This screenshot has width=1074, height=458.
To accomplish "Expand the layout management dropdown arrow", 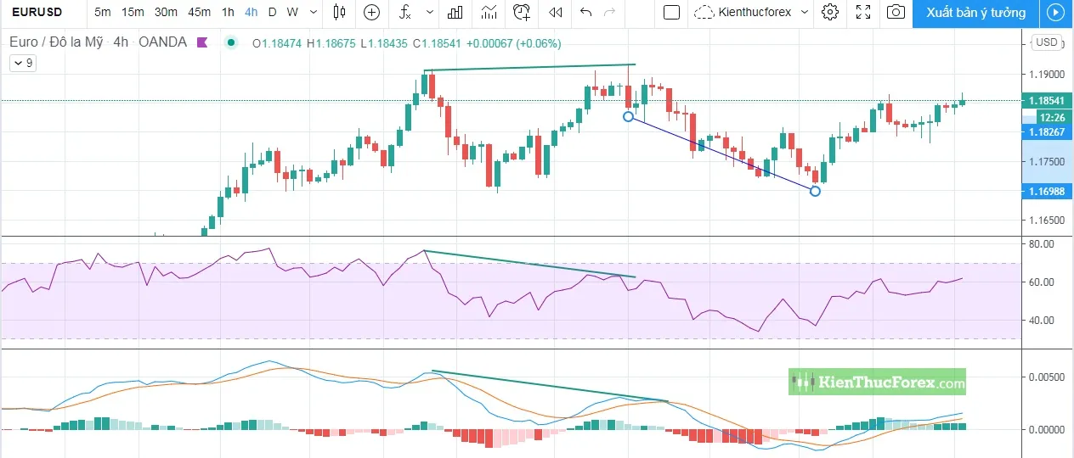I will click(x=805, y=12).
